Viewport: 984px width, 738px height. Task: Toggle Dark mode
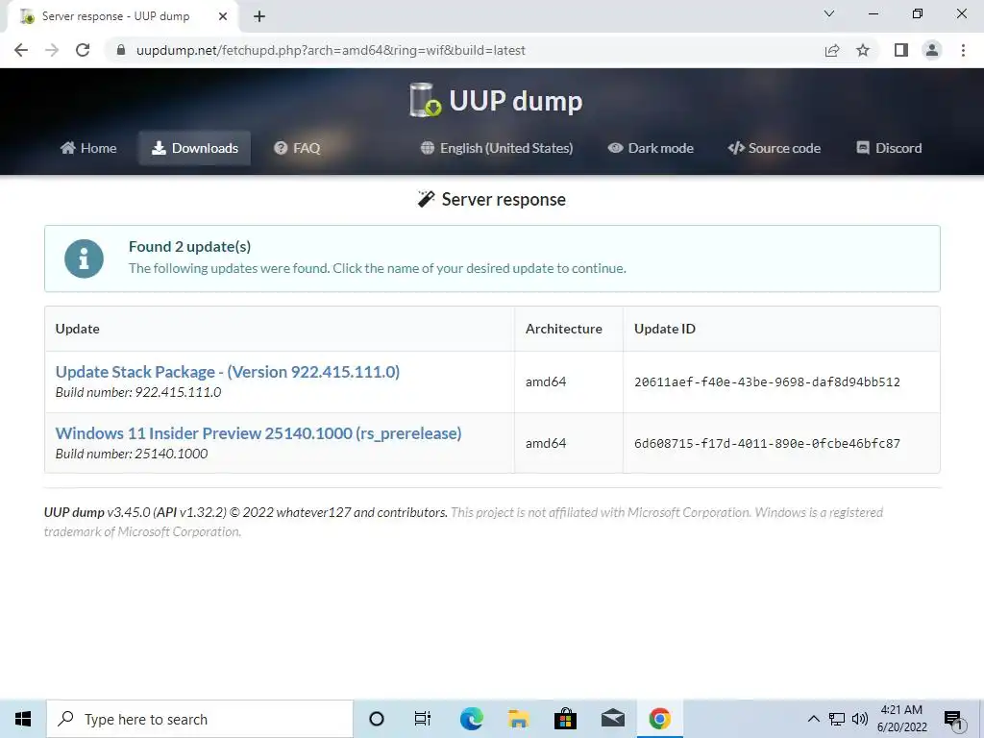651,148
